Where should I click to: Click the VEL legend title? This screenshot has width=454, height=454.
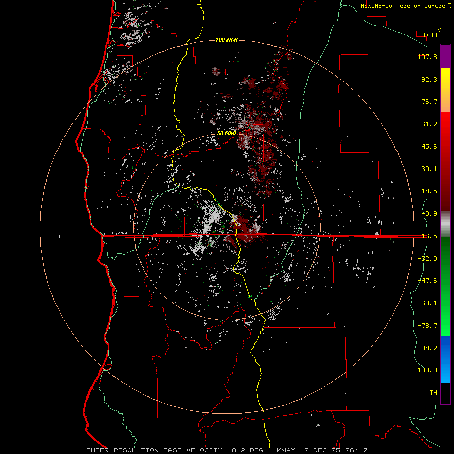tap(443, 30)
